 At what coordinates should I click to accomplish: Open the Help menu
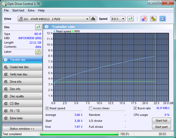click(41, 10)
